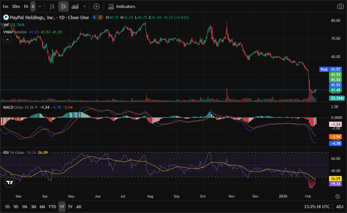Open chart settings gear on time axis
The image size is (347, 213).
(x=338, y=196)
